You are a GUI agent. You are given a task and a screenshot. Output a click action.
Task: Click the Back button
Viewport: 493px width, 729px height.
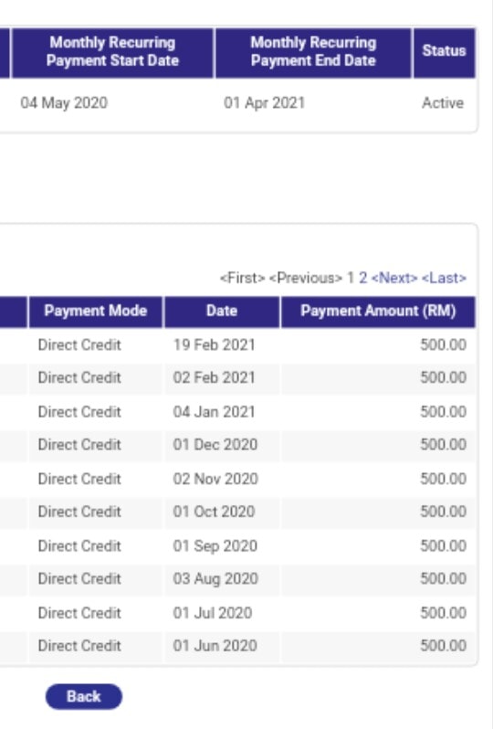84,696
